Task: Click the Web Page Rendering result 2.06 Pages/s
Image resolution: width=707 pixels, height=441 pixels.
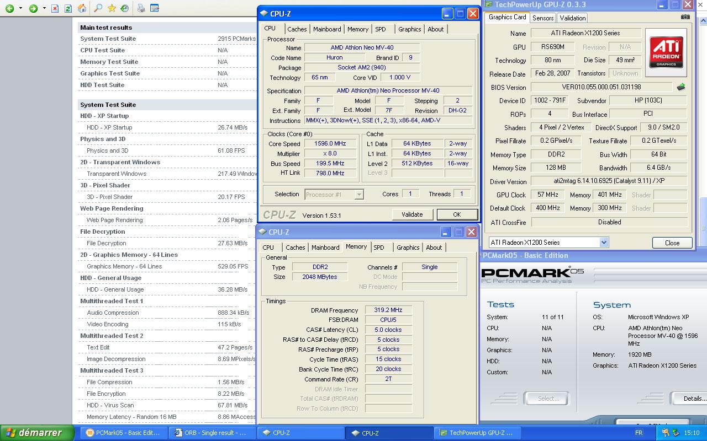Action: click(x=235, y=220)
